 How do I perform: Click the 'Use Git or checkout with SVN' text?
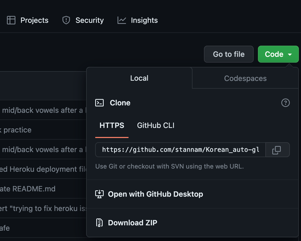169,166
